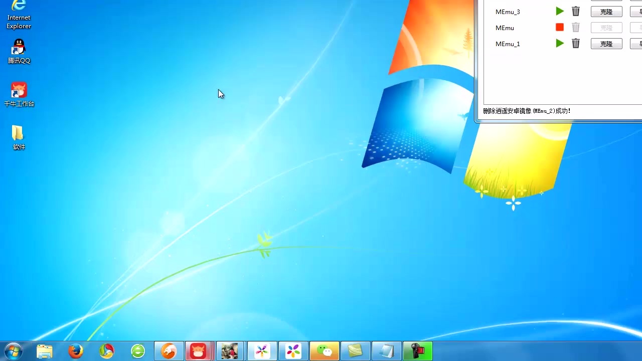Open the green sticky-note taskbar item
Screen dimensions: 642x361
(x=356, y=351)
